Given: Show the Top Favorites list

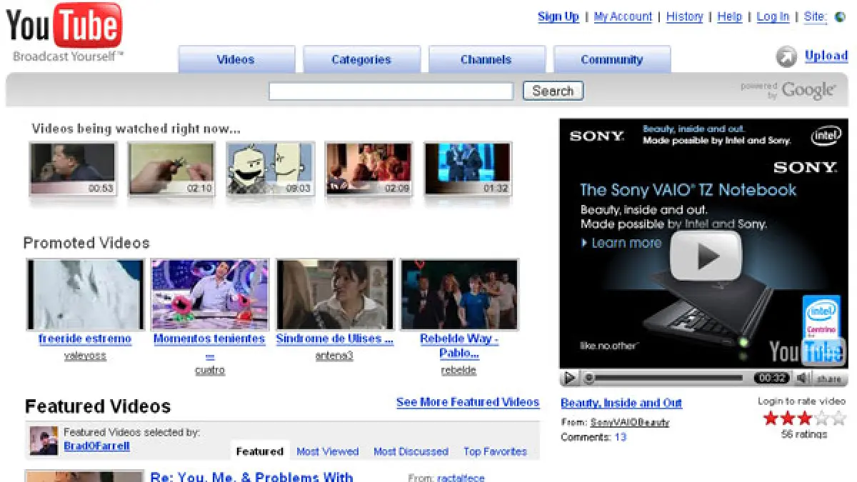Looking at the screenshot, I should tap(495, 451).
